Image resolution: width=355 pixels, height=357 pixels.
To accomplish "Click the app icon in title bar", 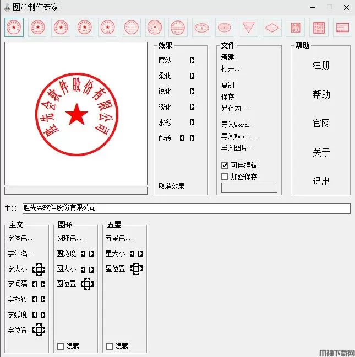I will point(7,7).
